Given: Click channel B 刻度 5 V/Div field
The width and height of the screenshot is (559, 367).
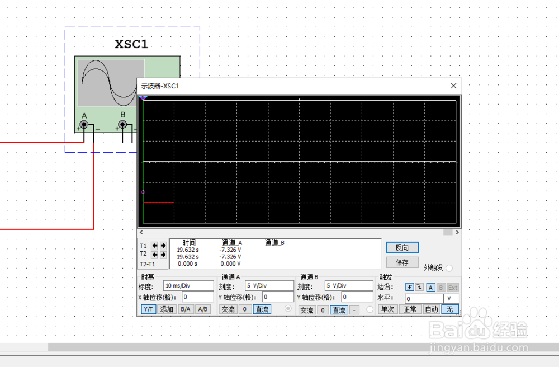Looking at the screenshot, I should (349, 286).
